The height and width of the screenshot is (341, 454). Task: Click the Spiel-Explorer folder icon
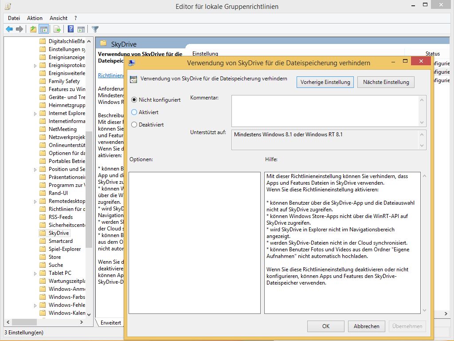(x=43, y=249)
